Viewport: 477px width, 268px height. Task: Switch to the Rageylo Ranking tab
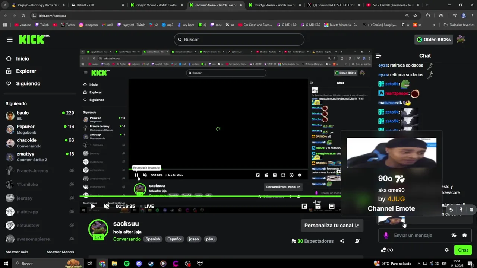[38, 5]
